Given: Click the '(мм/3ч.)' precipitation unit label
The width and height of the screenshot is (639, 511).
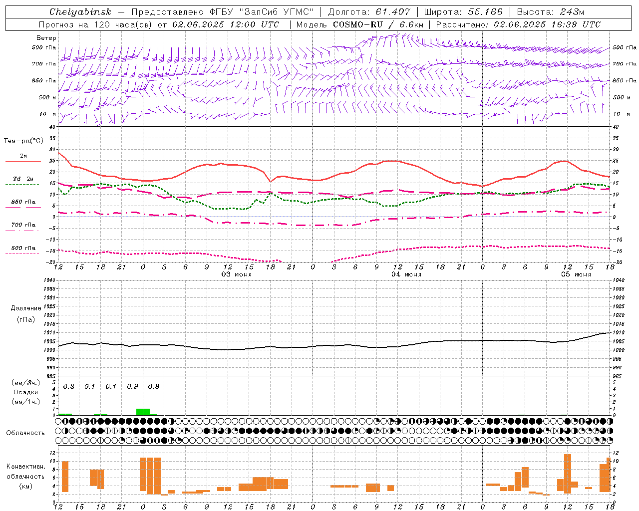Looking at the screenshot, I should pos(26,383).
